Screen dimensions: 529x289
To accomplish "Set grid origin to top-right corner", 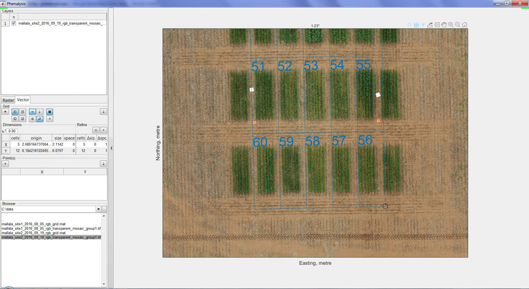I will pyautogui.click(x=23, y=112).
